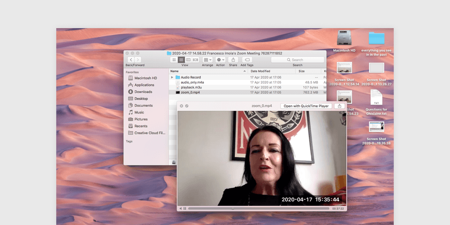
Task: Click Open with QuickTime Player button
Action: click(306, 106)
